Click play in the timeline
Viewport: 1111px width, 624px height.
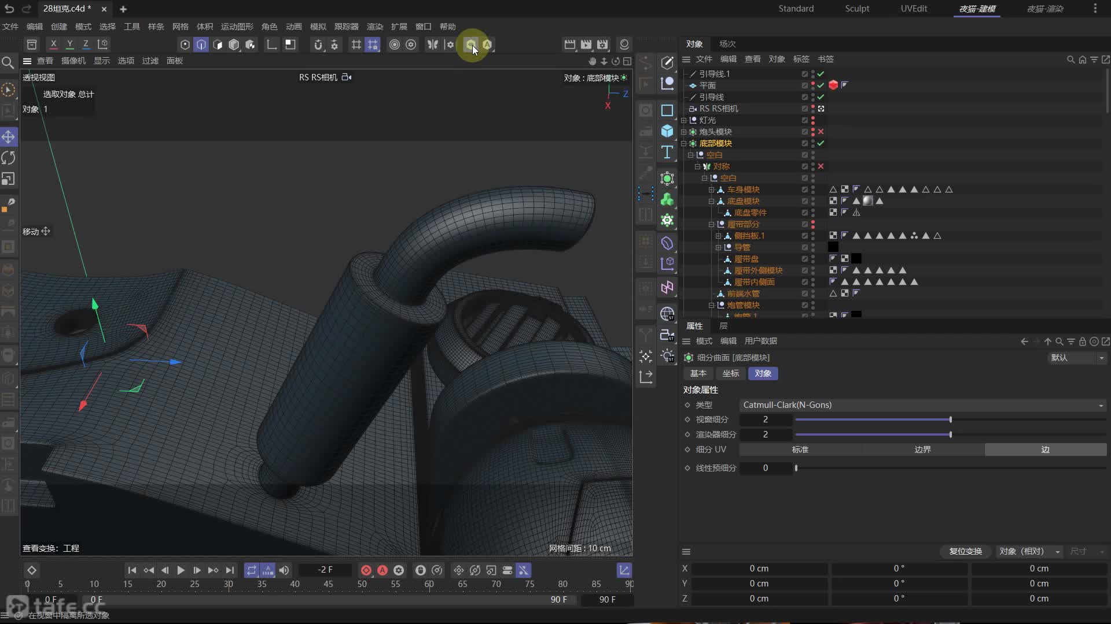181,570
